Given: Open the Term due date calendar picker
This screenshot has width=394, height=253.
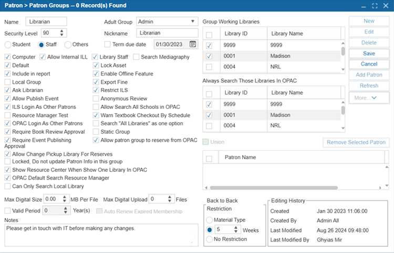Looking at the screenshot, I should [x=192, y=45].
